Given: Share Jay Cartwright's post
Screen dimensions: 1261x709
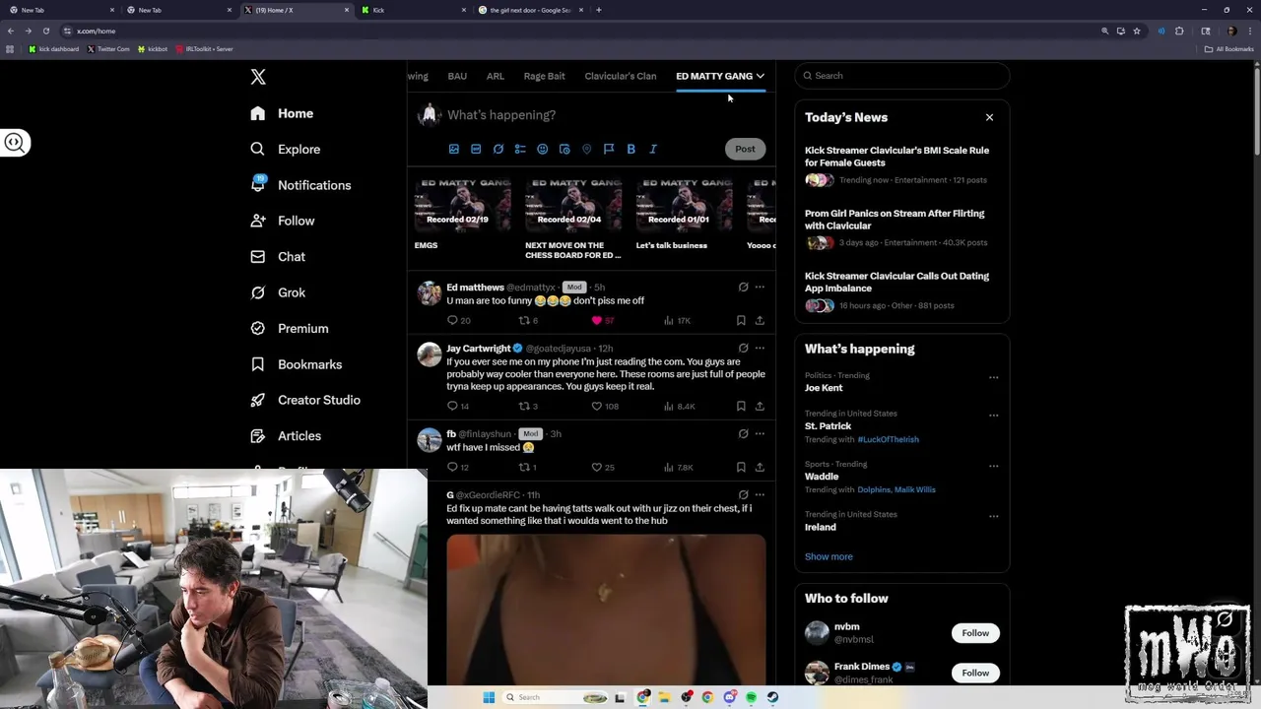Looking at the screenshot, I should point(760,406).
